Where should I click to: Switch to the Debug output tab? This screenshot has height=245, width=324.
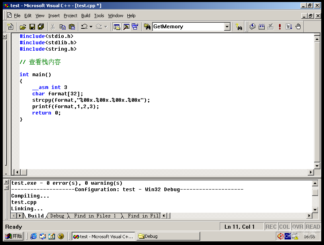click(x=57, y=216)
